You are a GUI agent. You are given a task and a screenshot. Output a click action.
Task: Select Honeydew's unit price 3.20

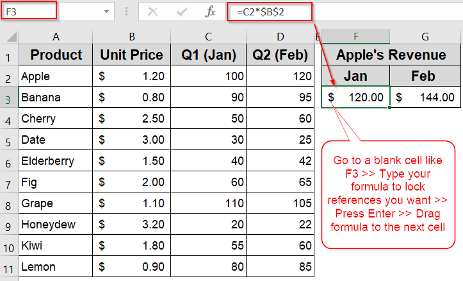click(132, 224)
